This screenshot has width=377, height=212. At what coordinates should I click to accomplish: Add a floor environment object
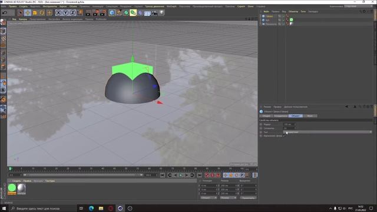[x=147, y=12]
